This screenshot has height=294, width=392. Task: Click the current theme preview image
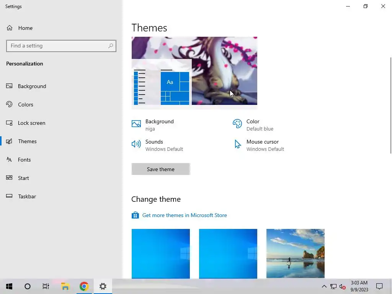tap(194, 71)
